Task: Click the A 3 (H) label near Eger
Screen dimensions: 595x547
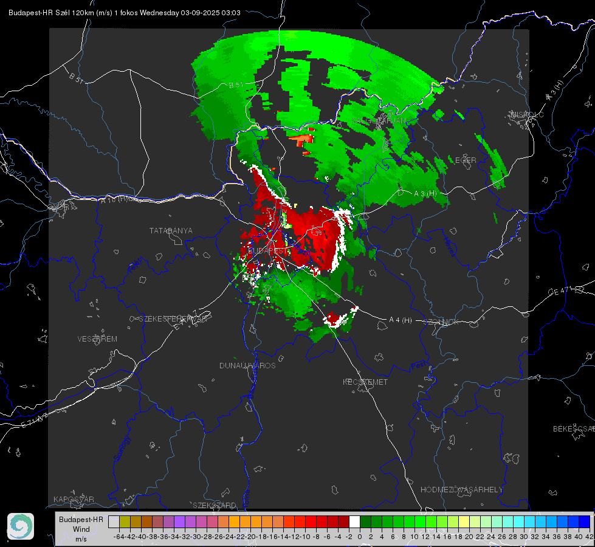Action: click(x=425, y=193)
